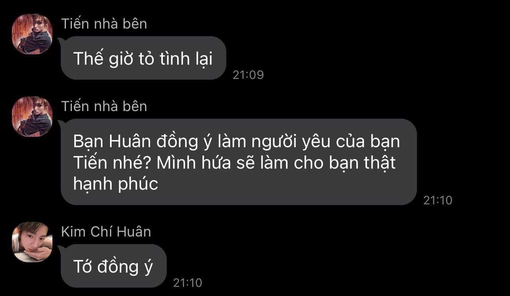The image size is (510, 296).
Task: Click the words 'hạnh phúc' in the message
Action: point(116,185)
